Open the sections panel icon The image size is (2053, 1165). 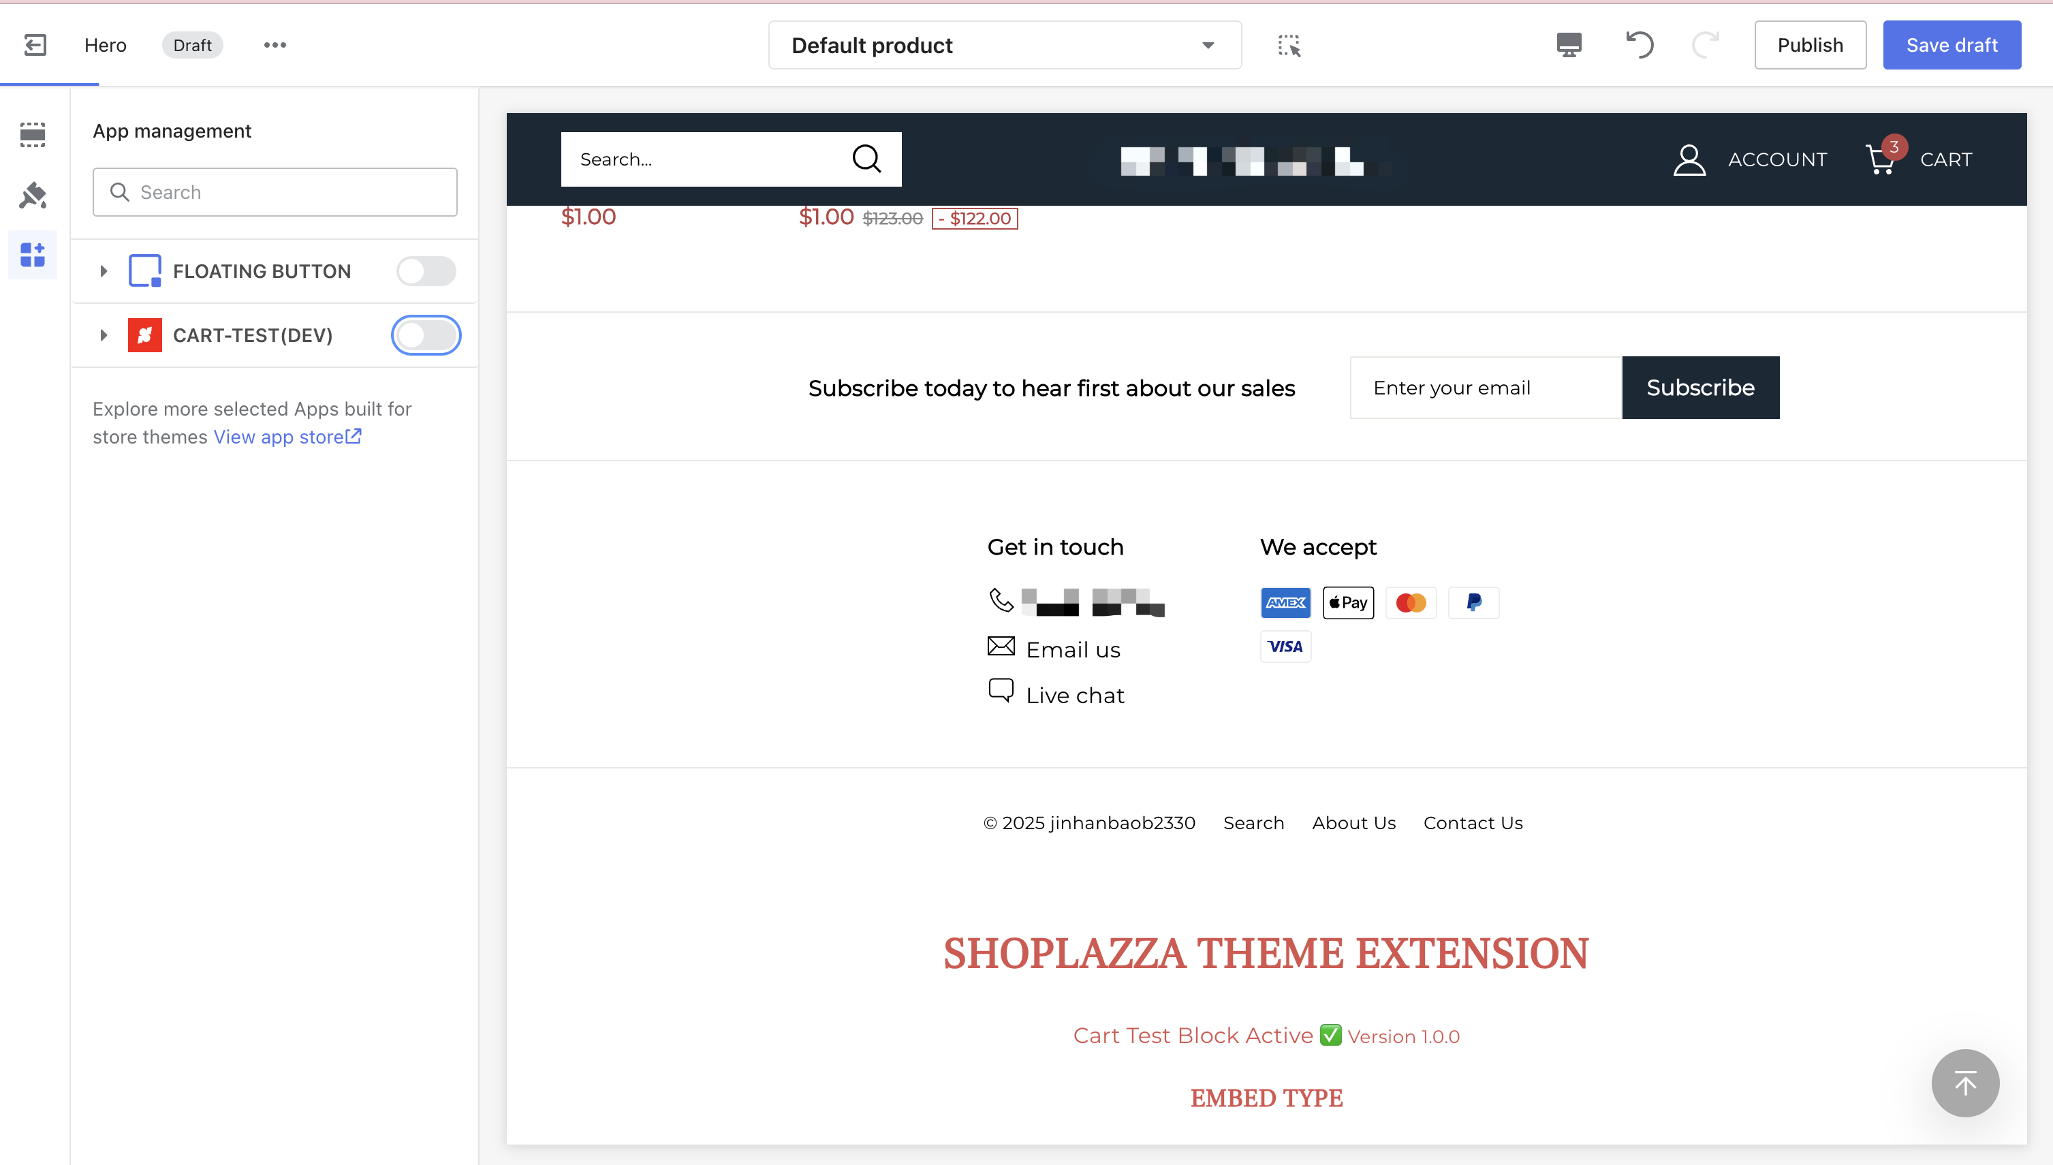(x=33, y=134)
